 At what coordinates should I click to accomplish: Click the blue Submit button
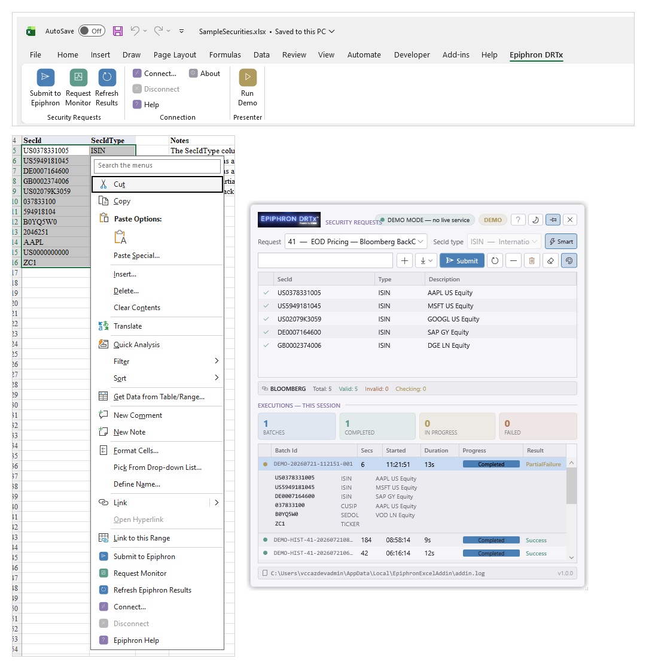coord(462,261)
